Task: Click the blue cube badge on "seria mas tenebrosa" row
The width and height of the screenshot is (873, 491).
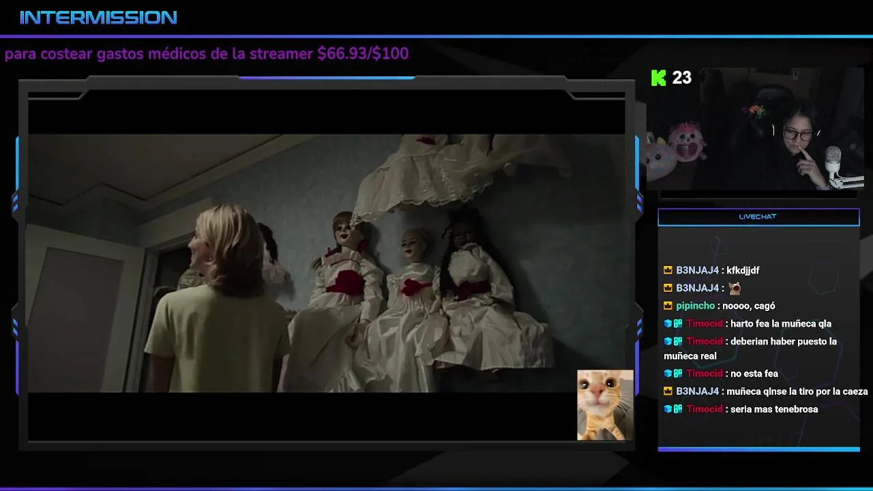Action: pos(668,409)
